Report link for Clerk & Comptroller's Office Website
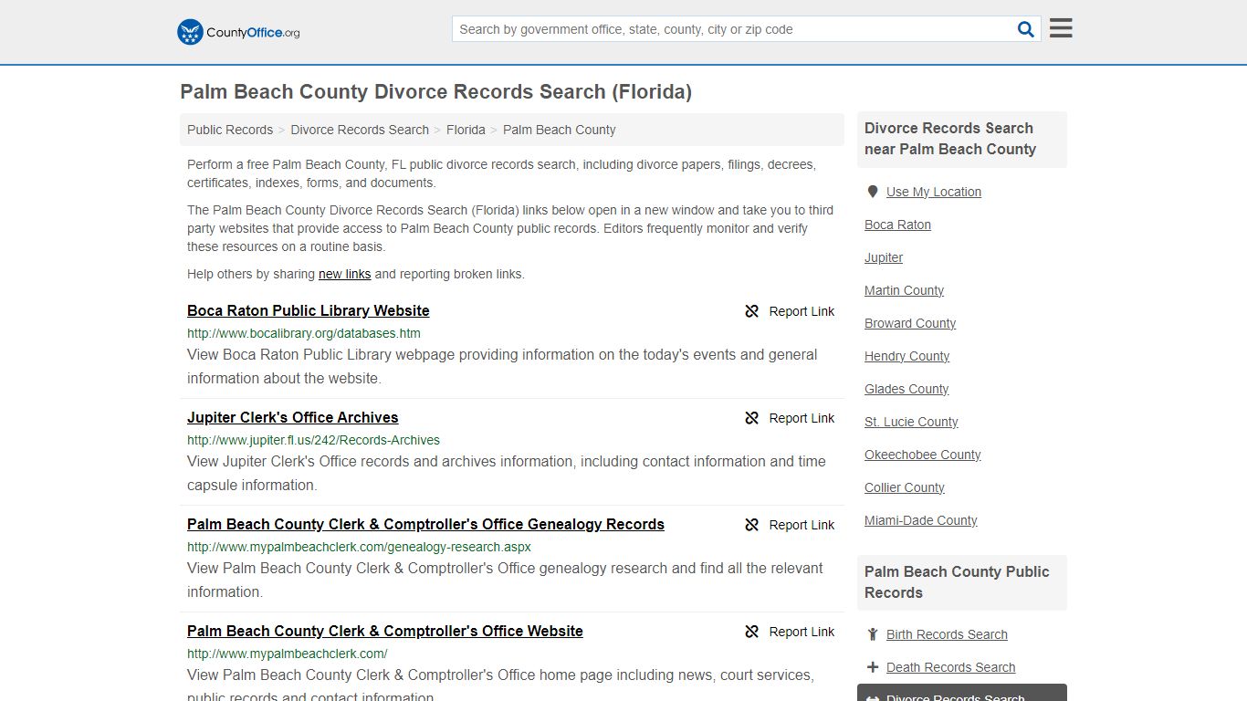This screenshot has height=701, width=1247. click(790, 632)
